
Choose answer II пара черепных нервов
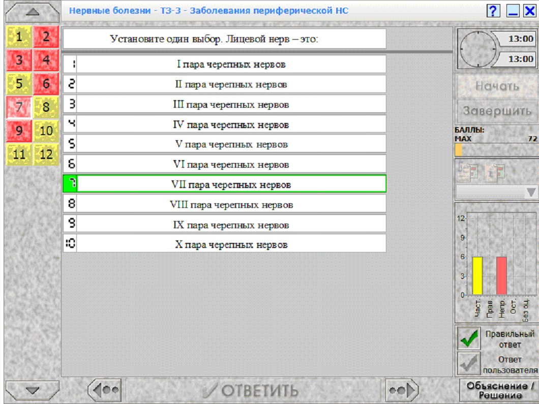coord(224,84)
